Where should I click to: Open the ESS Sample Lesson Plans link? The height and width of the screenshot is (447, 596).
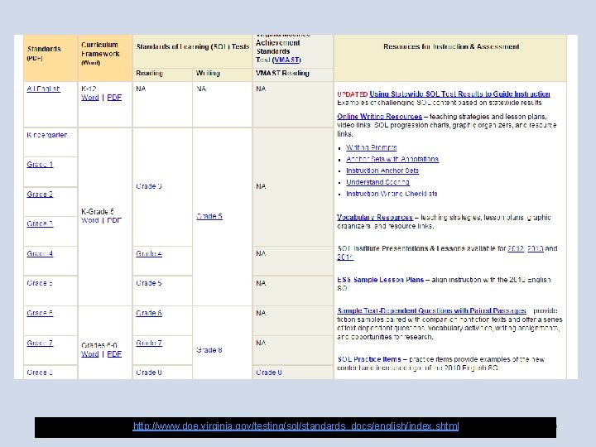coord(381,280)
